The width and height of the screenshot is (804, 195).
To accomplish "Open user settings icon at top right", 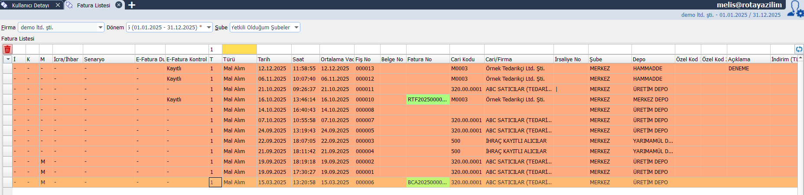I will tap(795, 9).
